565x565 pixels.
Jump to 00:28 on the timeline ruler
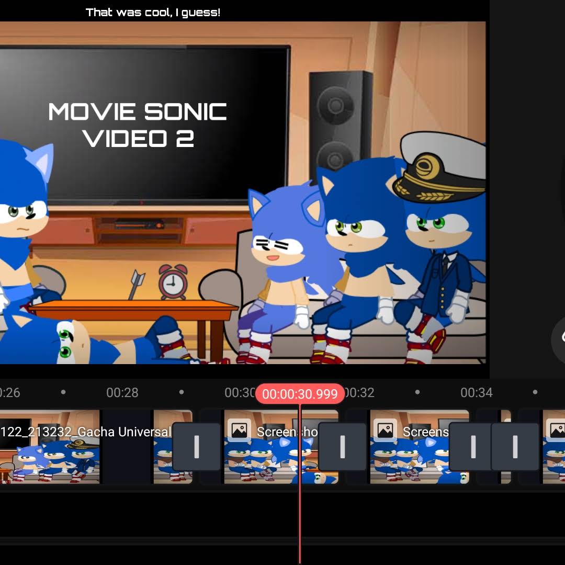click(x=122, y=392)
